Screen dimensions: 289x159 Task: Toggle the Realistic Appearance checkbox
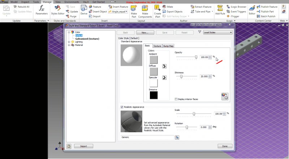(x=122, y=107)
